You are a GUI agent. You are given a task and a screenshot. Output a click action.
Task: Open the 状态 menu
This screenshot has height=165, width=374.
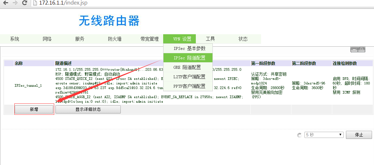[243, 39]
